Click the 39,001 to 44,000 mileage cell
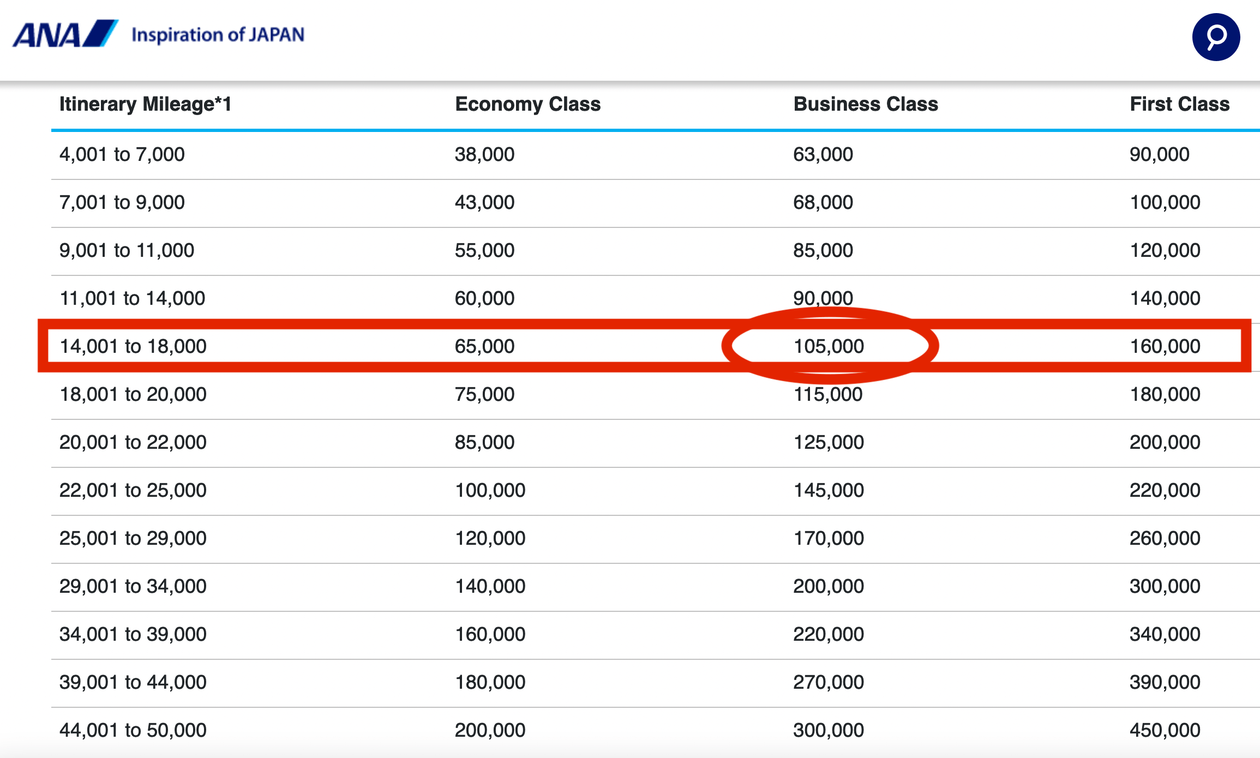 pos(133,682)
